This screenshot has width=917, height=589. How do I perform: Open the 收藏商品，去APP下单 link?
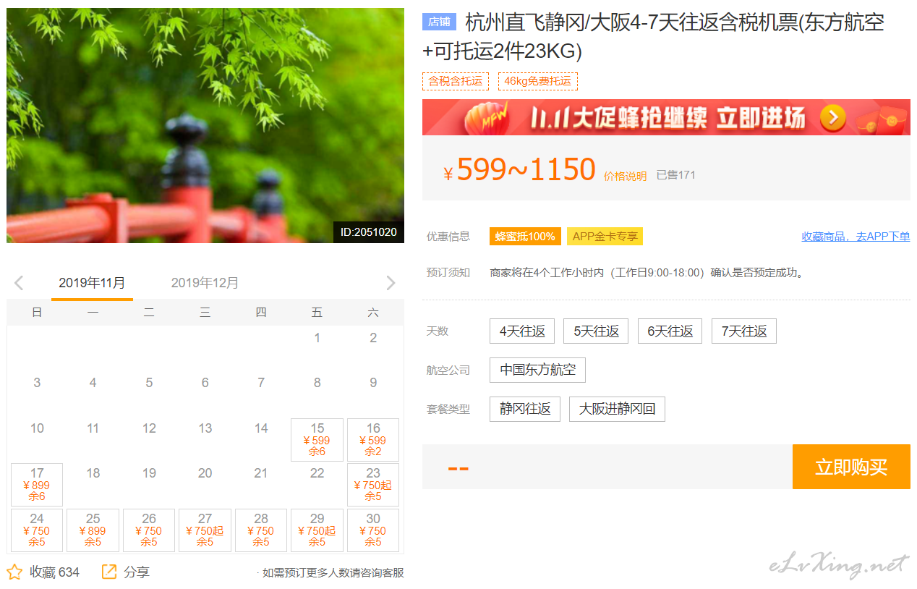tap(856, 237)
